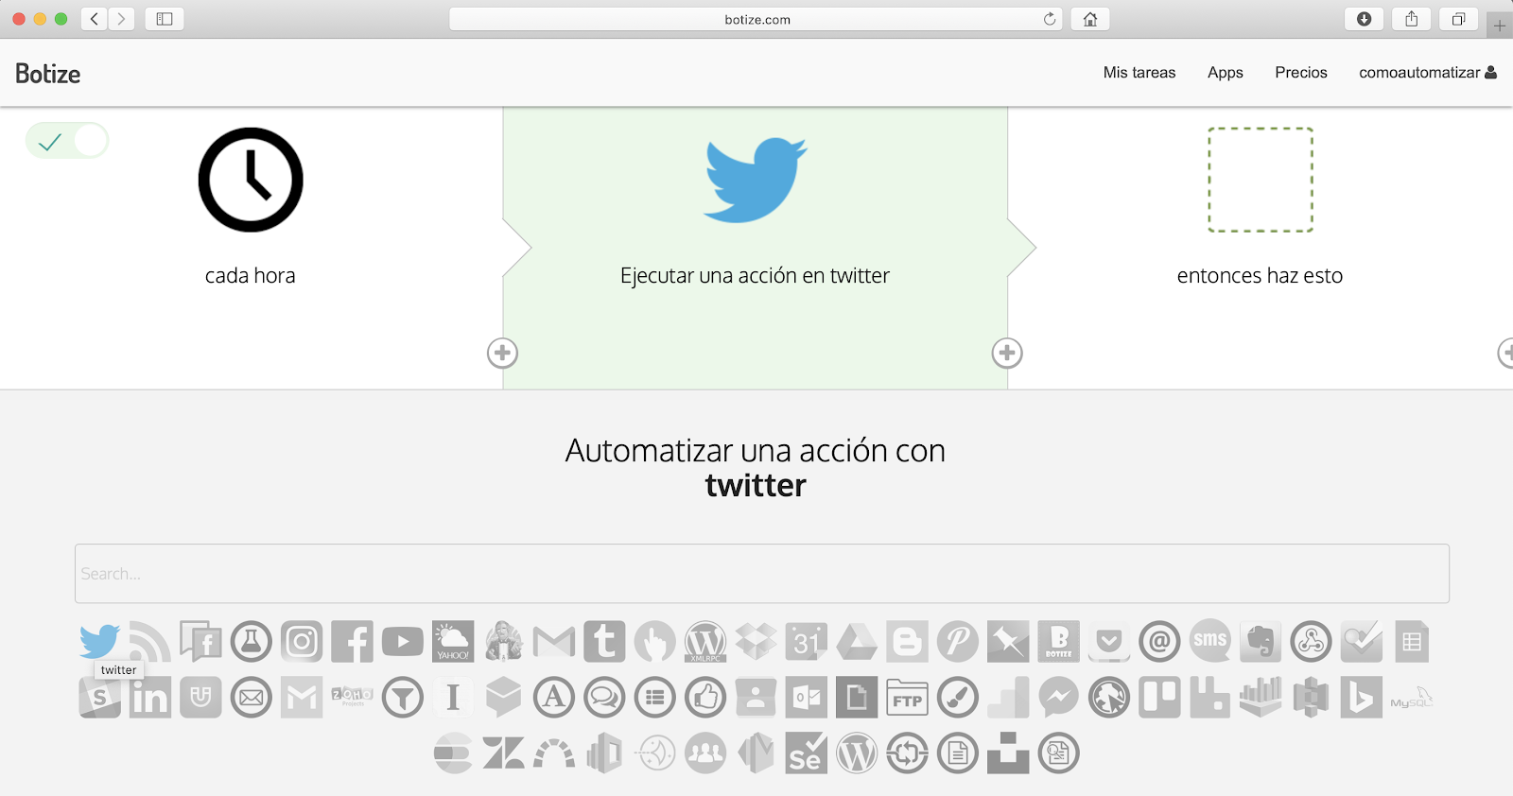1513x796 pixels.
Task: Select the Facebook 'f' app icon
Action: click(x=352, y=642)
